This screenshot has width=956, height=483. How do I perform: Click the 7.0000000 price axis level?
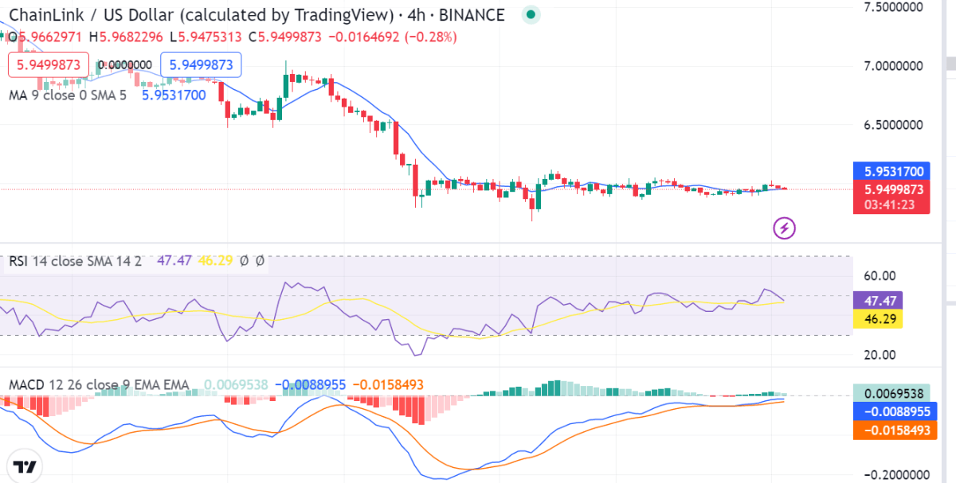893,65
